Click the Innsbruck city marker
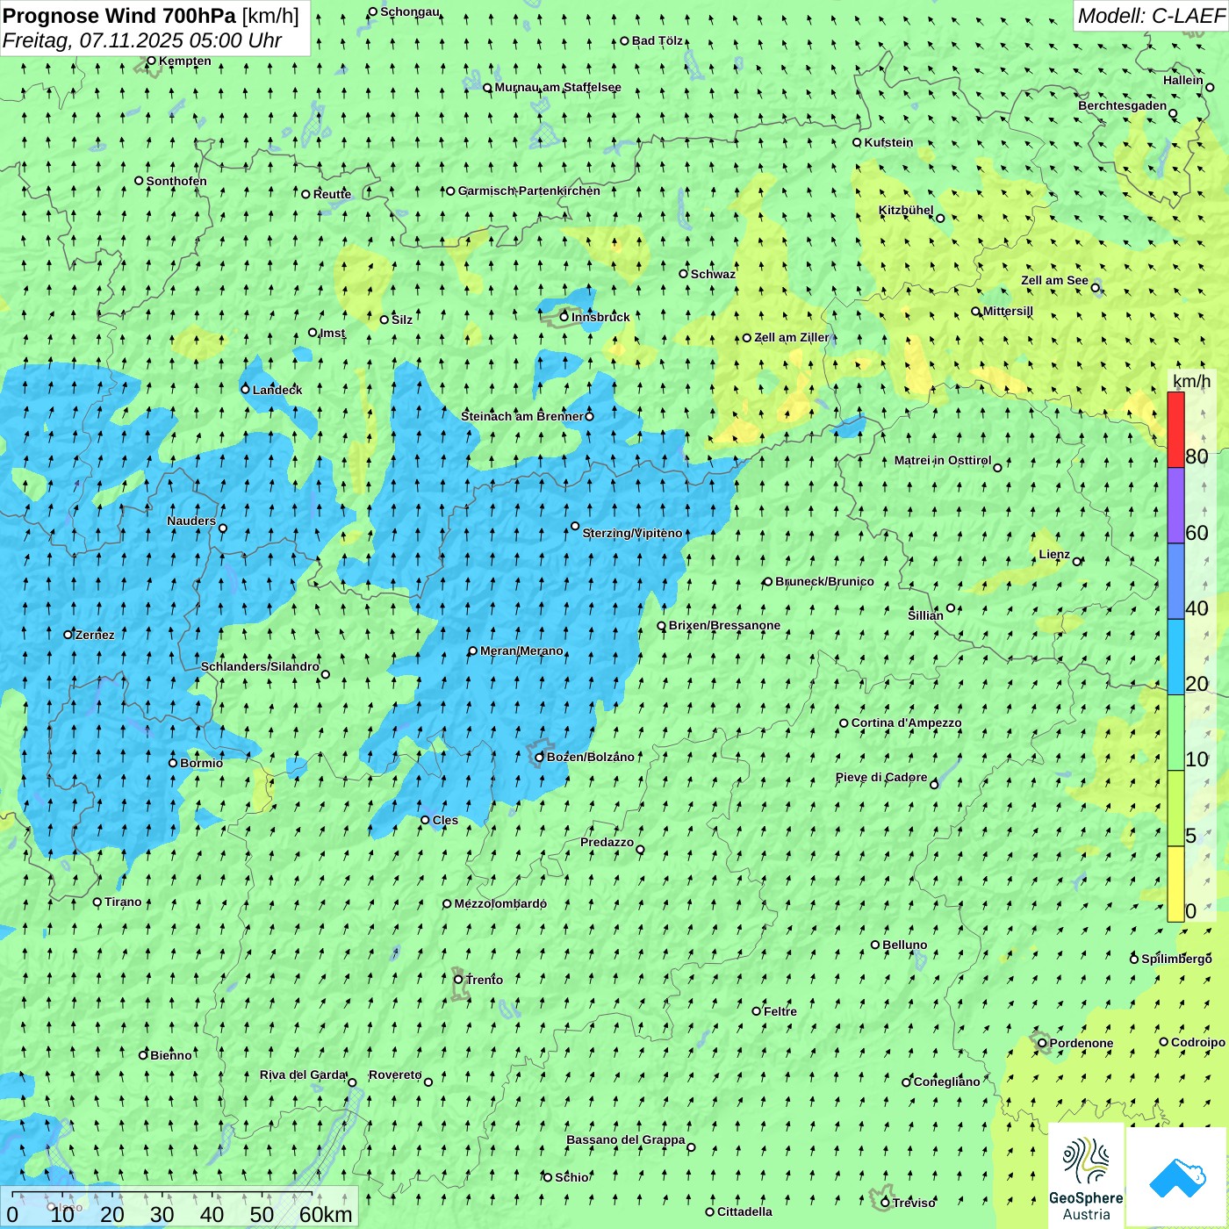 [564, 317]
